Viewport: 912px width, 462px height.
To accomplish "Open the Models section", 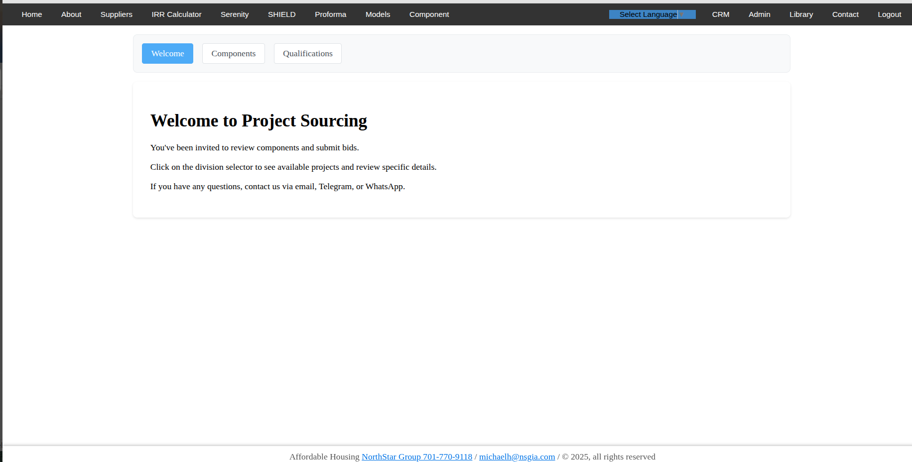I will 378,14.
